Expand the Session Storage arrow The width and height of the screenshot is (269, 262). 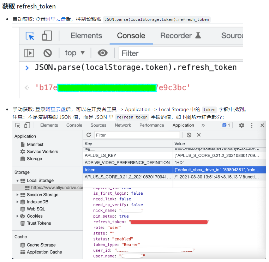click(x=17, y=195)
